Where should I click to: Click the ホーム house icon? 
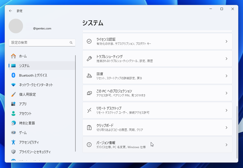(13, 56)
